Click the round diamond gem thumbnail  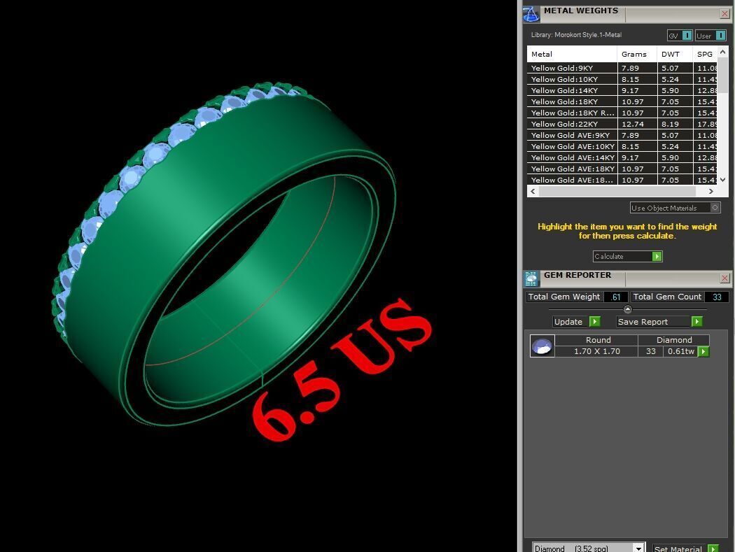pyautogui.click(x=542, y=346)
